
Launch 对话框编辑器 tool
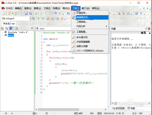click(x=90, y=42)
